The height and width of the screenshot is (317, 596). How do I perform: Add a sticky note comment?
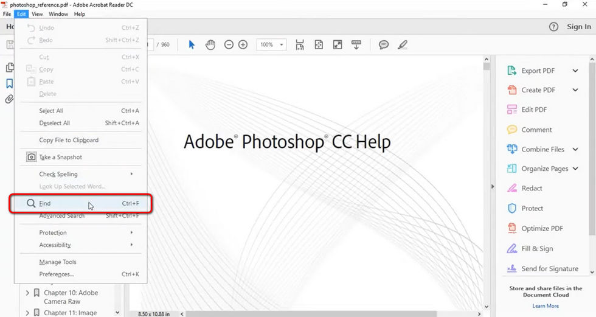[384, 45]
